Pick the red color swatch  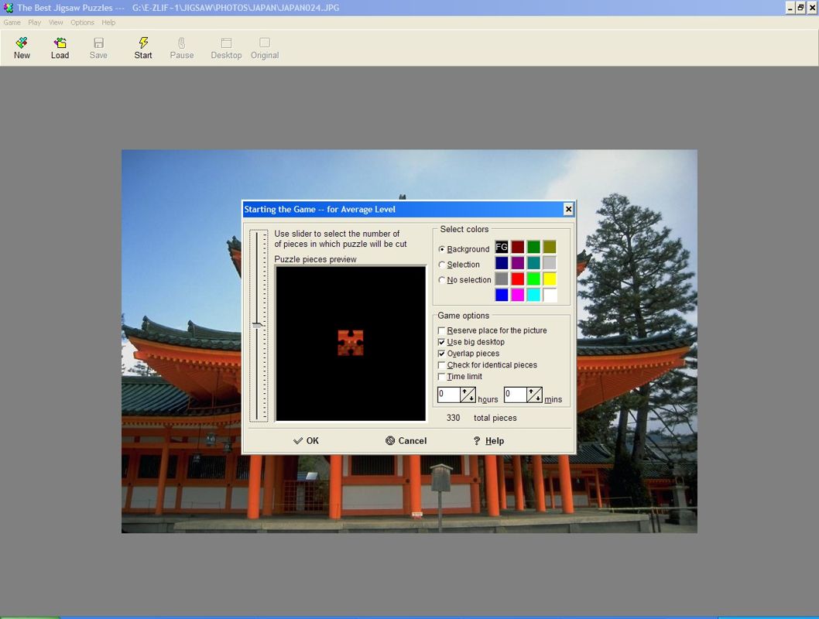point(518,279)
